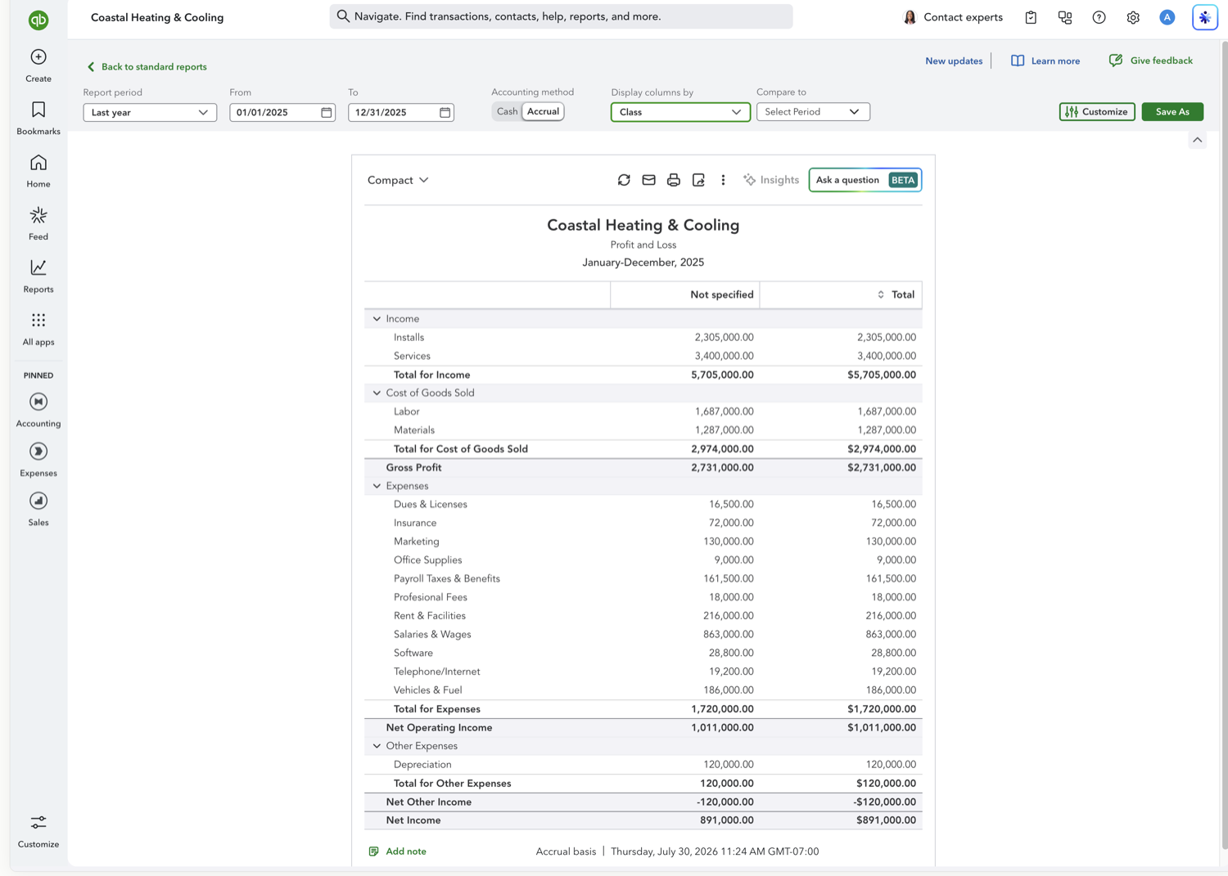Collapse the Cost of Goods Sold section

pyautogui.click(x=377, y=393)
